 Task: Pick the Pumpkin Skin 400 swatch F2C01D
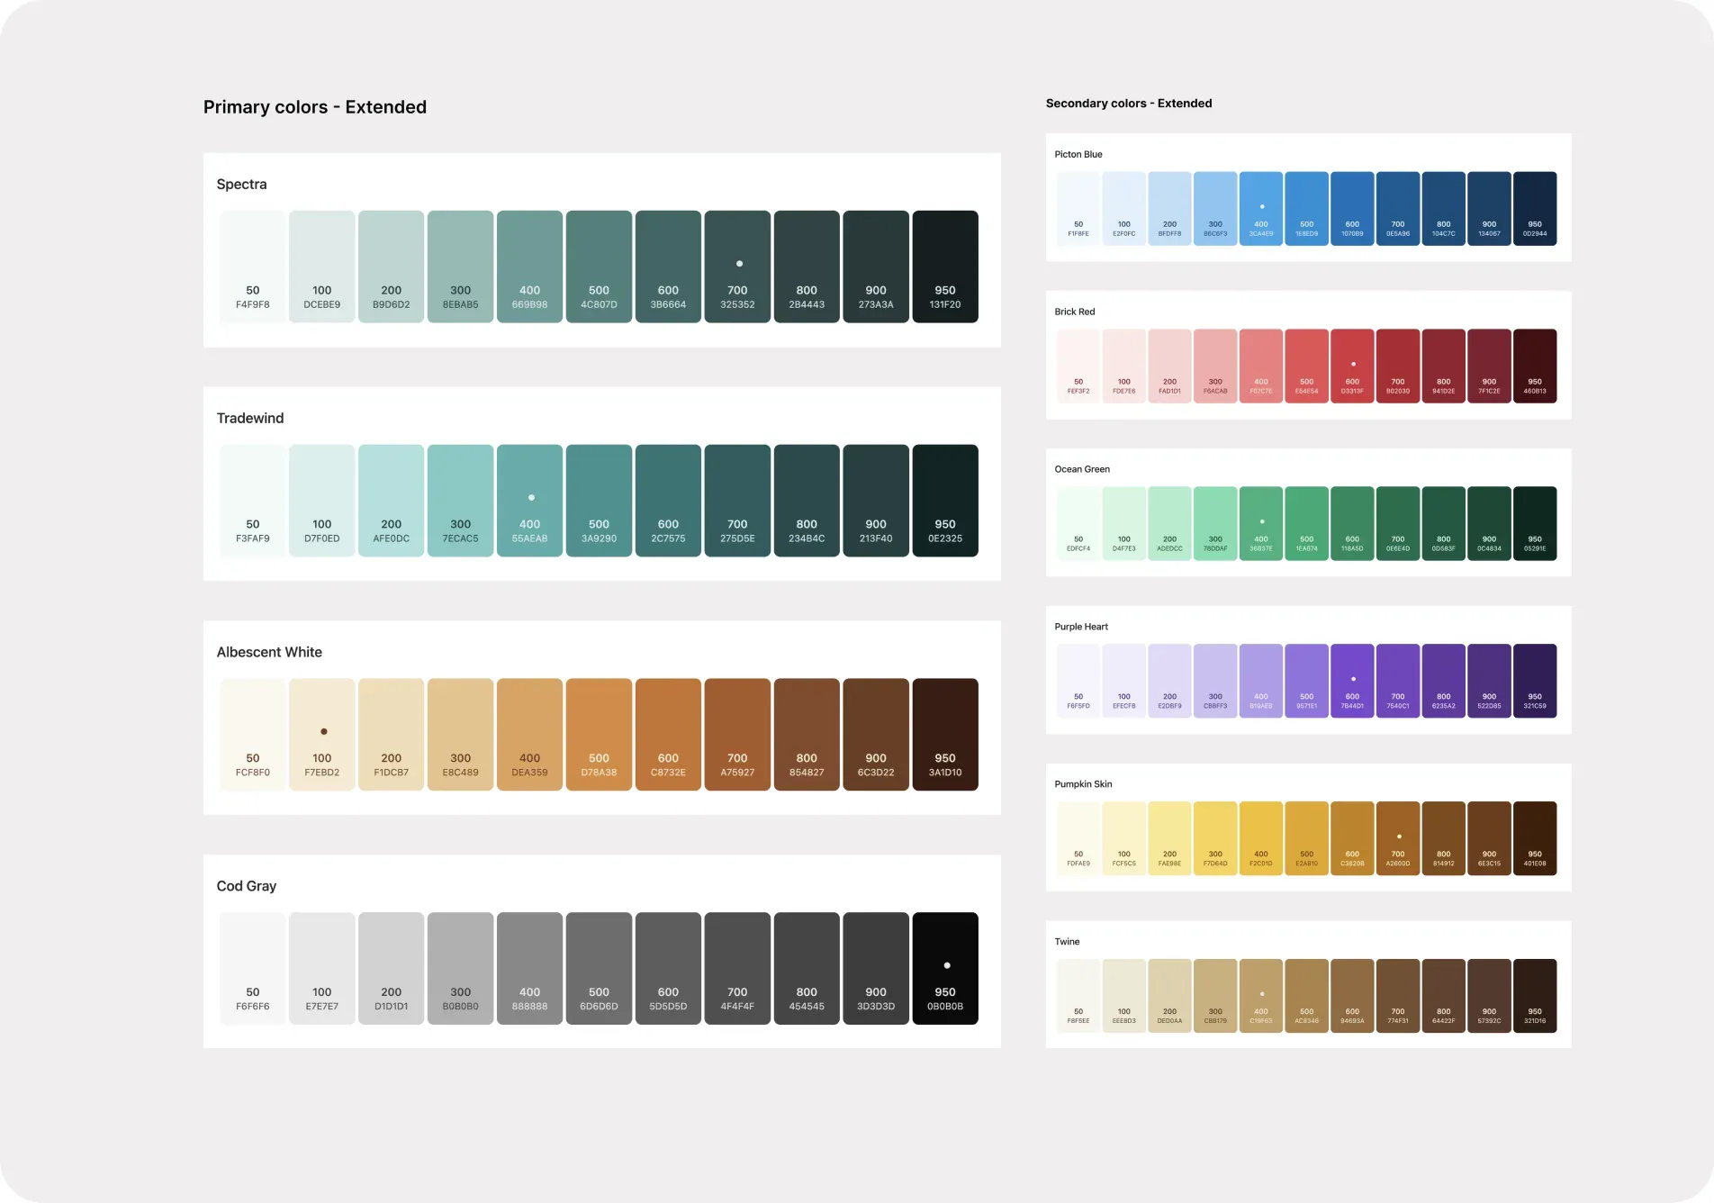pyautogui.click(x=1261, y=839)
